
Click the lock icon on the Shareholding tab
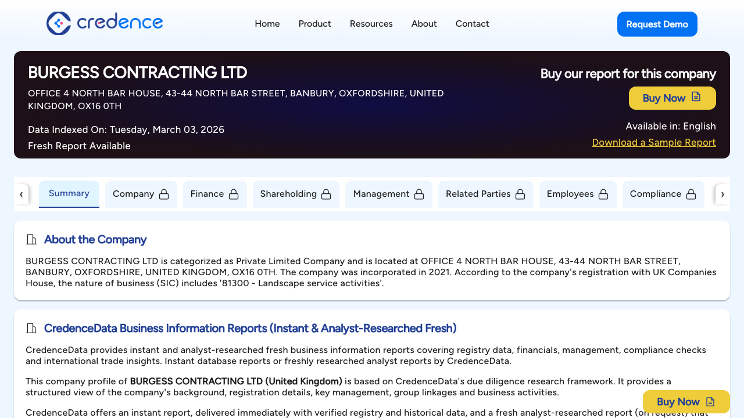pos(327,194)
